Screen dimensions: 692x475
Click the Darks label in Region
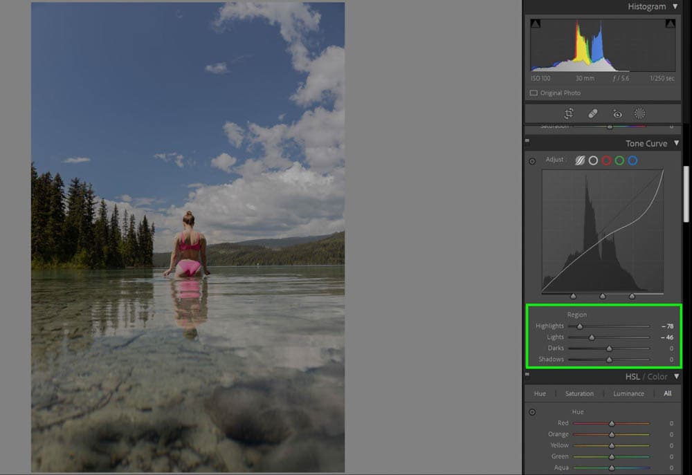pyautogui.click(x=556, y=348)
